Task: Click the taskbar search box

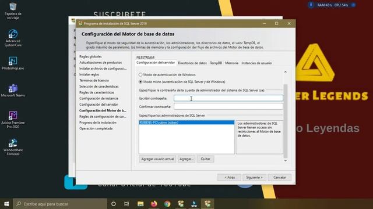Action: tap(60, 204)
